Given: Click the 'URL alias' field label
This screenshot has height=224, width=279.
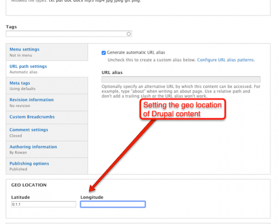Looking at the screenshot, I should (x=112, y=72).
